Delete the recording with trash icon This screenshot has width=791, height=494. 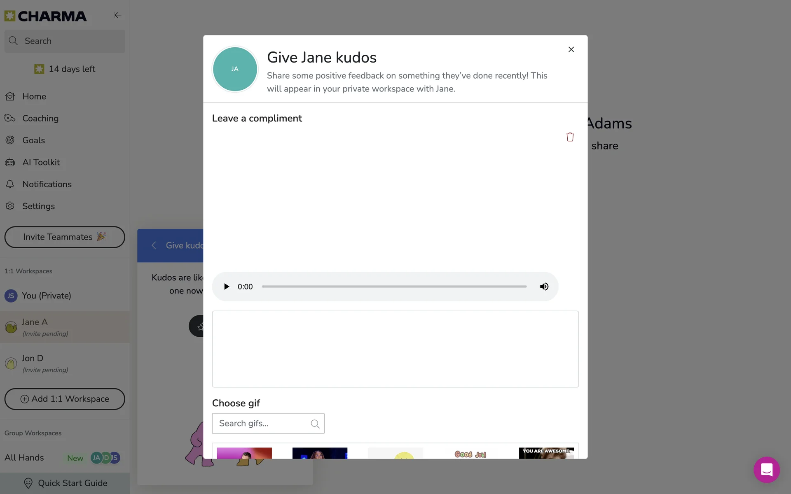(570, 137)
